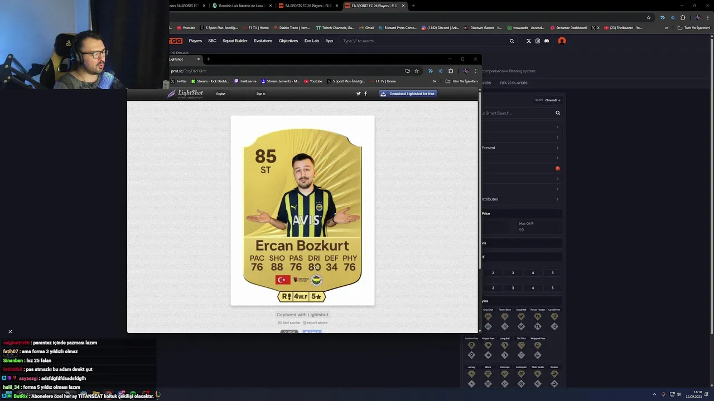Screen dimensions: 714x401
Task: Open Objectives menu on FUT.GG navbar
Action: (x=288, y=41)
